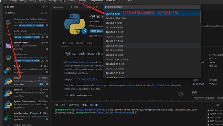Jump to top of extension readme

coord(181,94)
